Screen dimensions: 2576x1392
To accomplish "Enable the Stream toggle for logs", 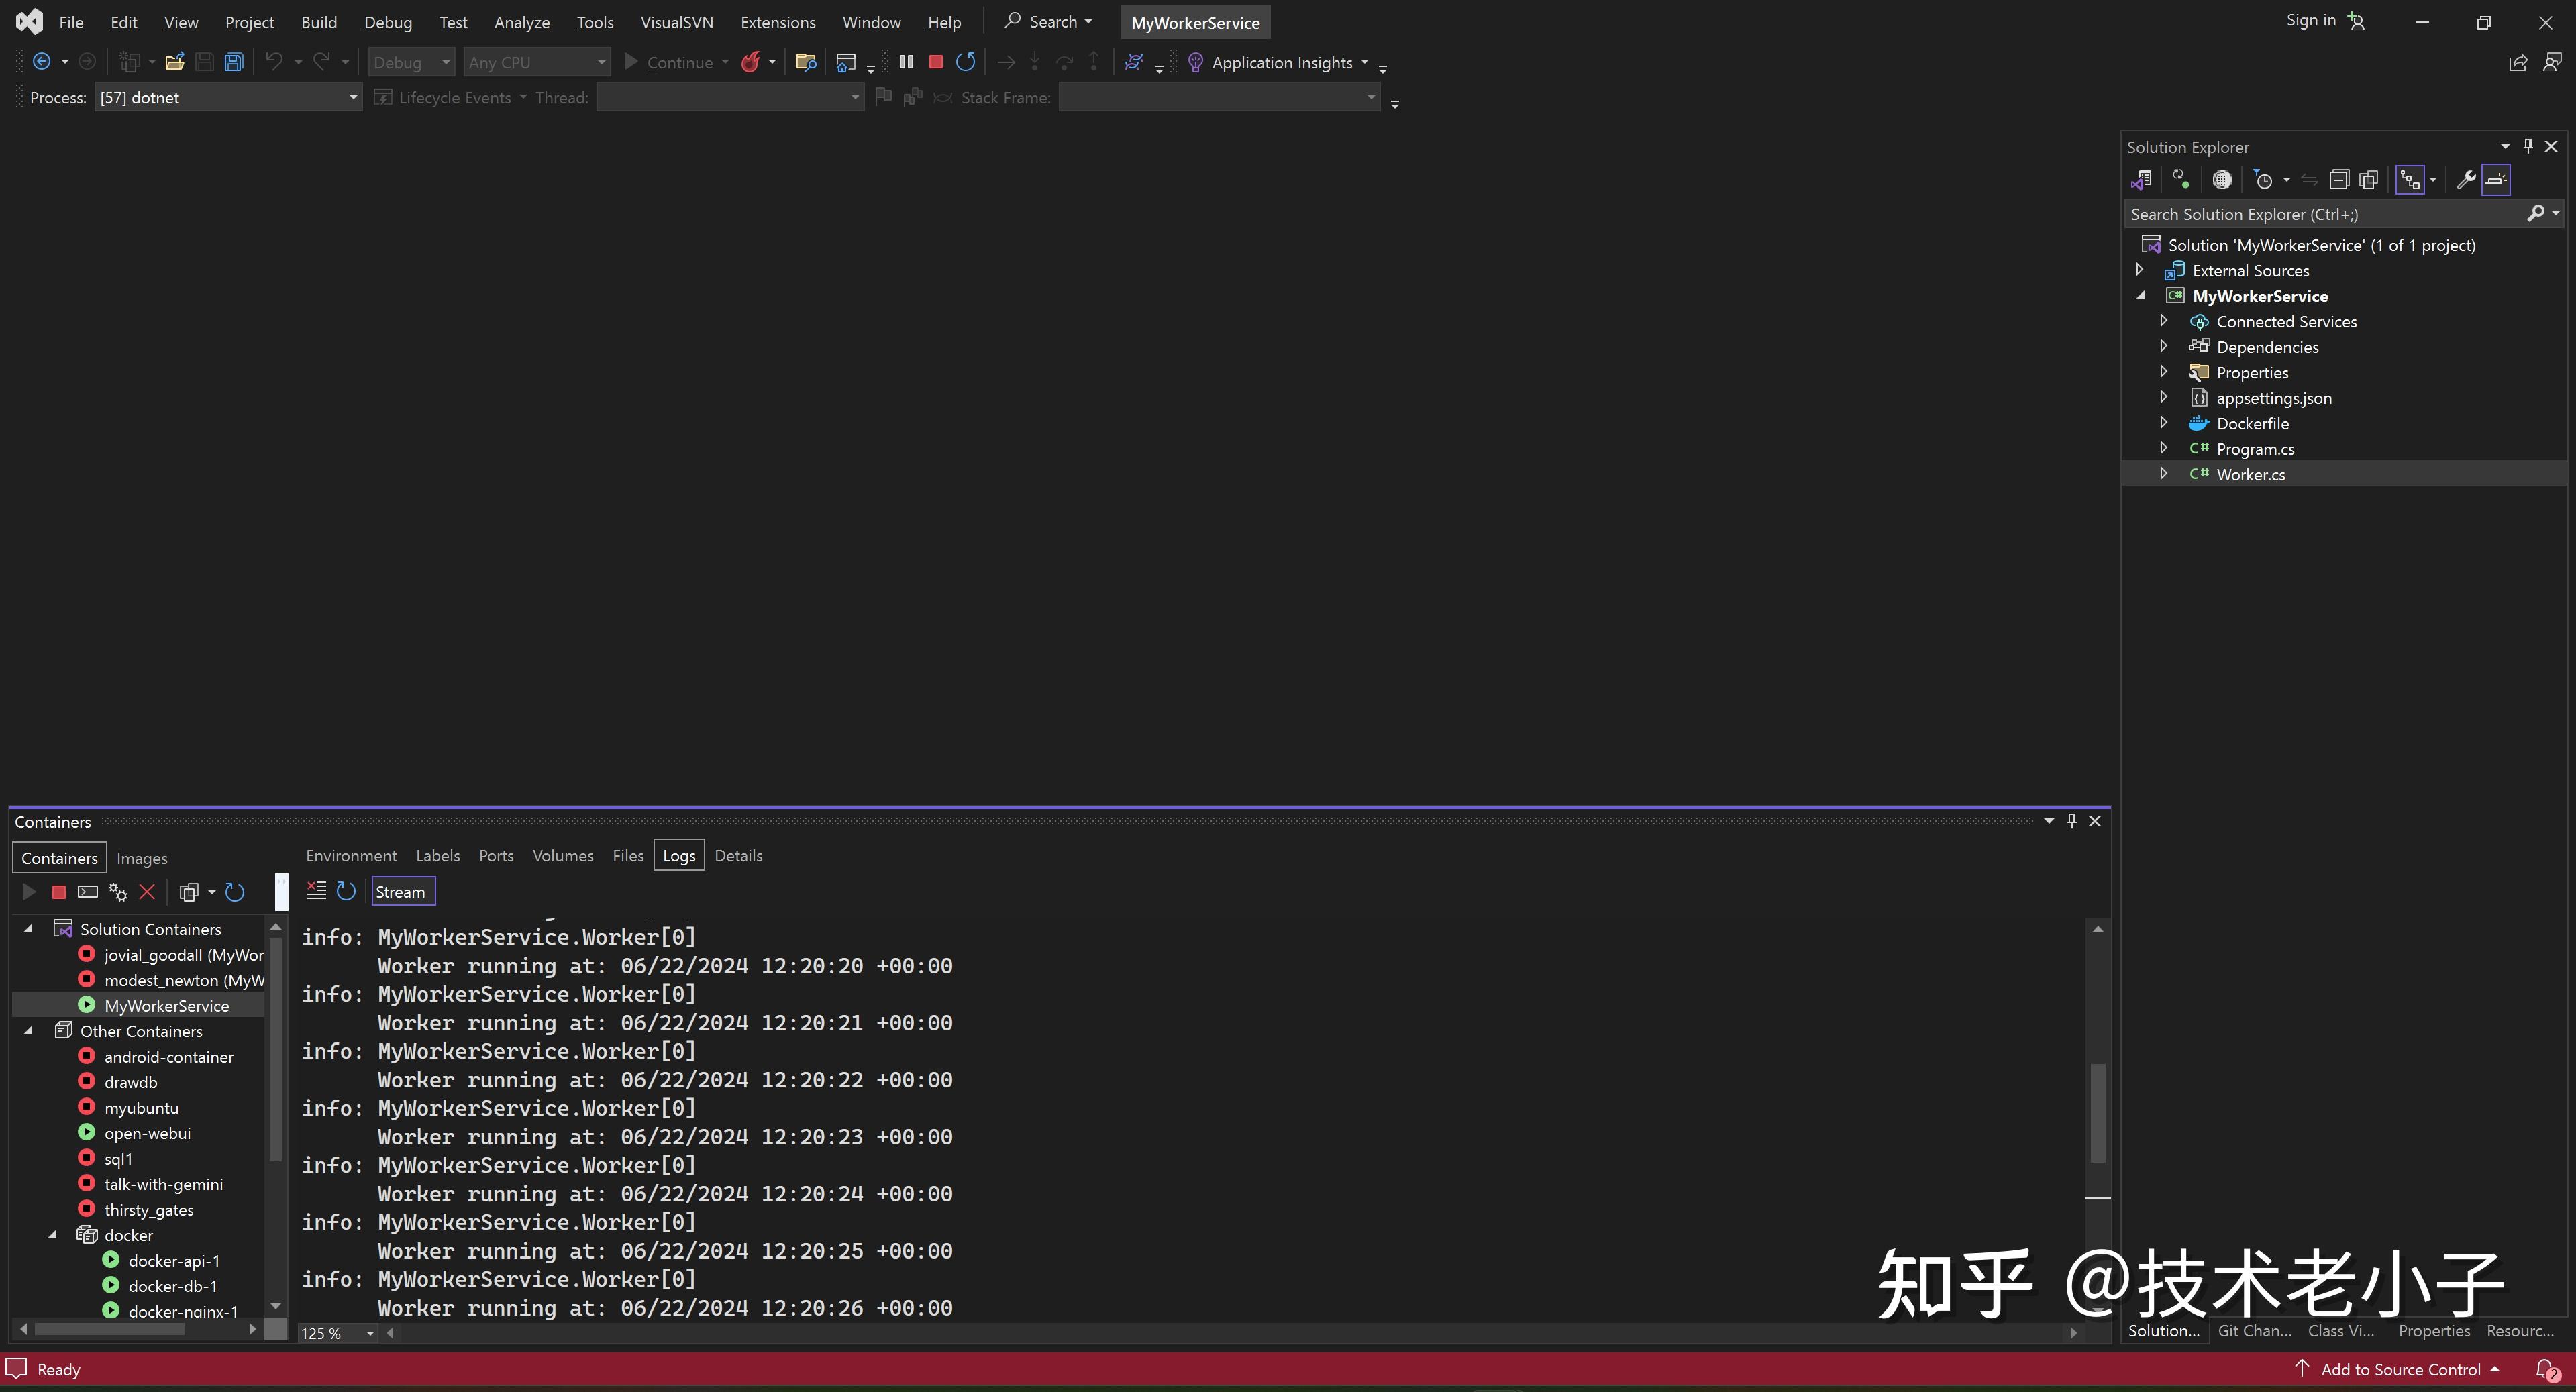I will pos(401,891).
